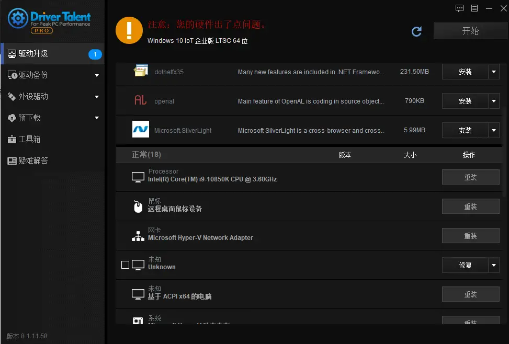
Task: Click the dotnetfx35 package icon
Action: click(141, 71)
